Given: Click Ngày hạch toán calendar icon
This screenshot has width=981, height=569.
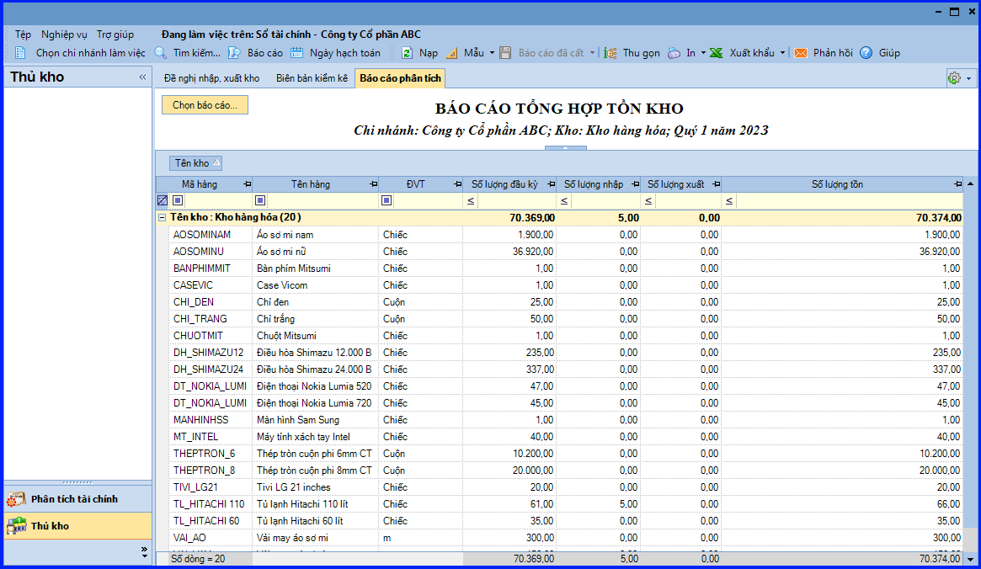Looking at the screenshot, I should coord(296,53).
